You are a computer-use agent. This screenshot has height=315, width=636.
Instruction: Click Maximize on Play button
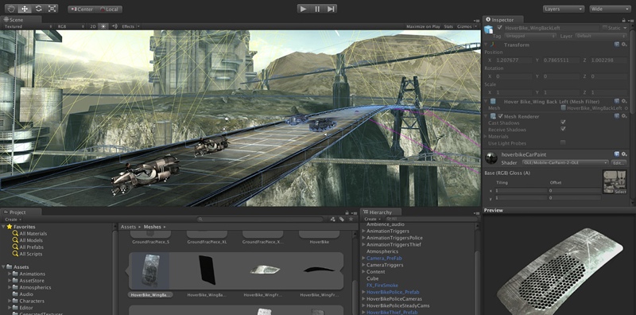coord(423,26)
